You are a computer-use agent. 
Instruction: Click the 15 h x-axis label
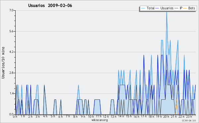[129, 117]
